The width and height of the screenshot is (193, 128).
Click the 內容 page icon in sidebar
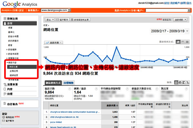click(x=5, y=89)
